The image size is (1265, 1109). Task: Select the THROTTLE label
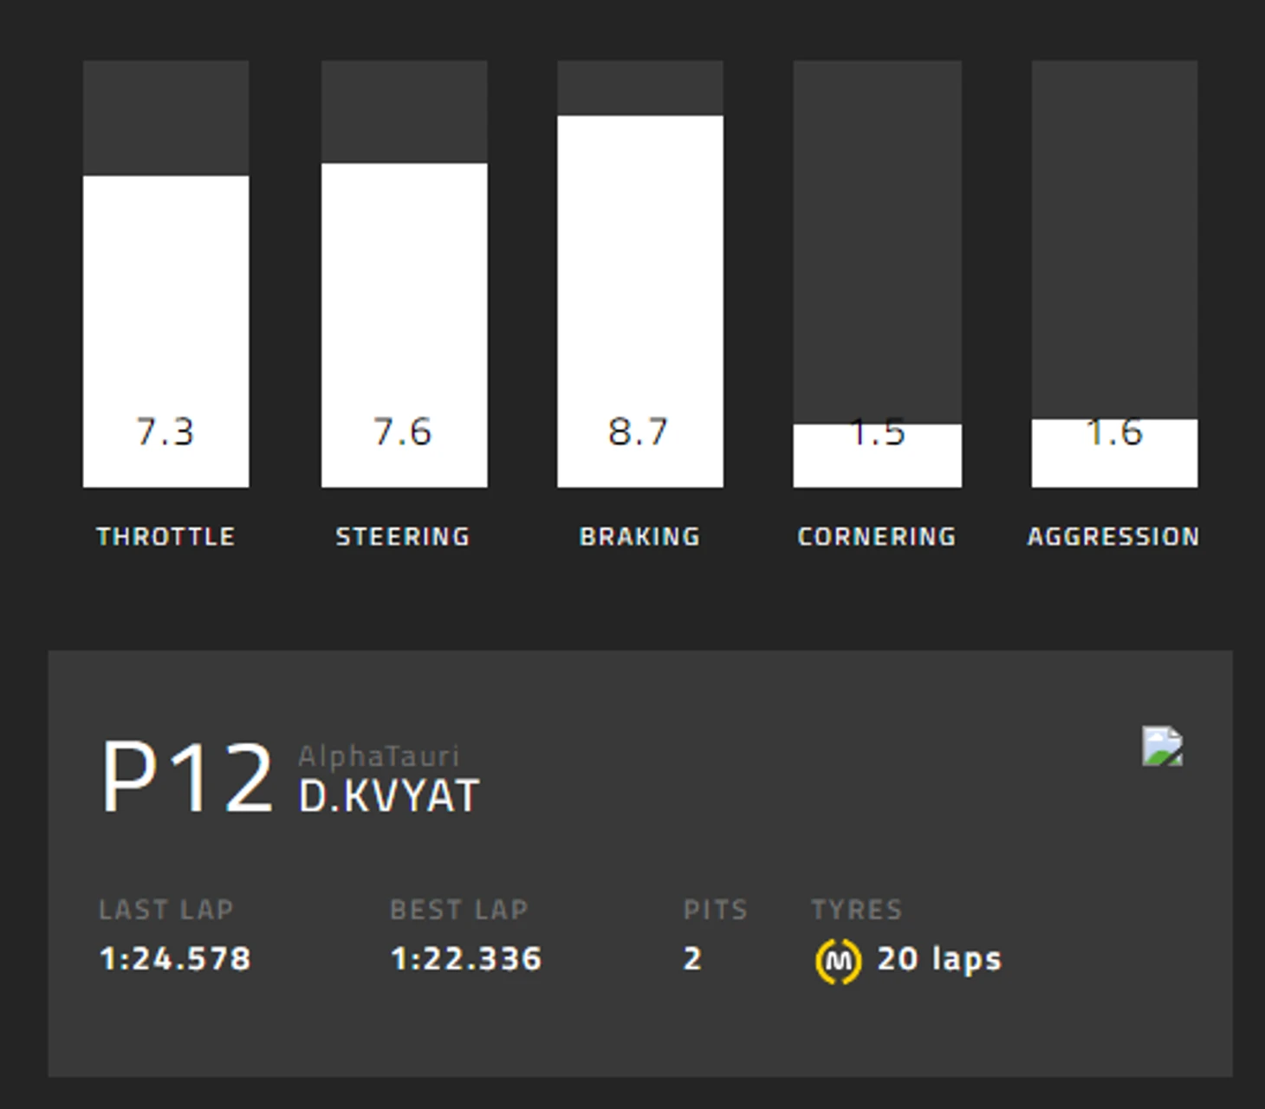click(165, 536)
